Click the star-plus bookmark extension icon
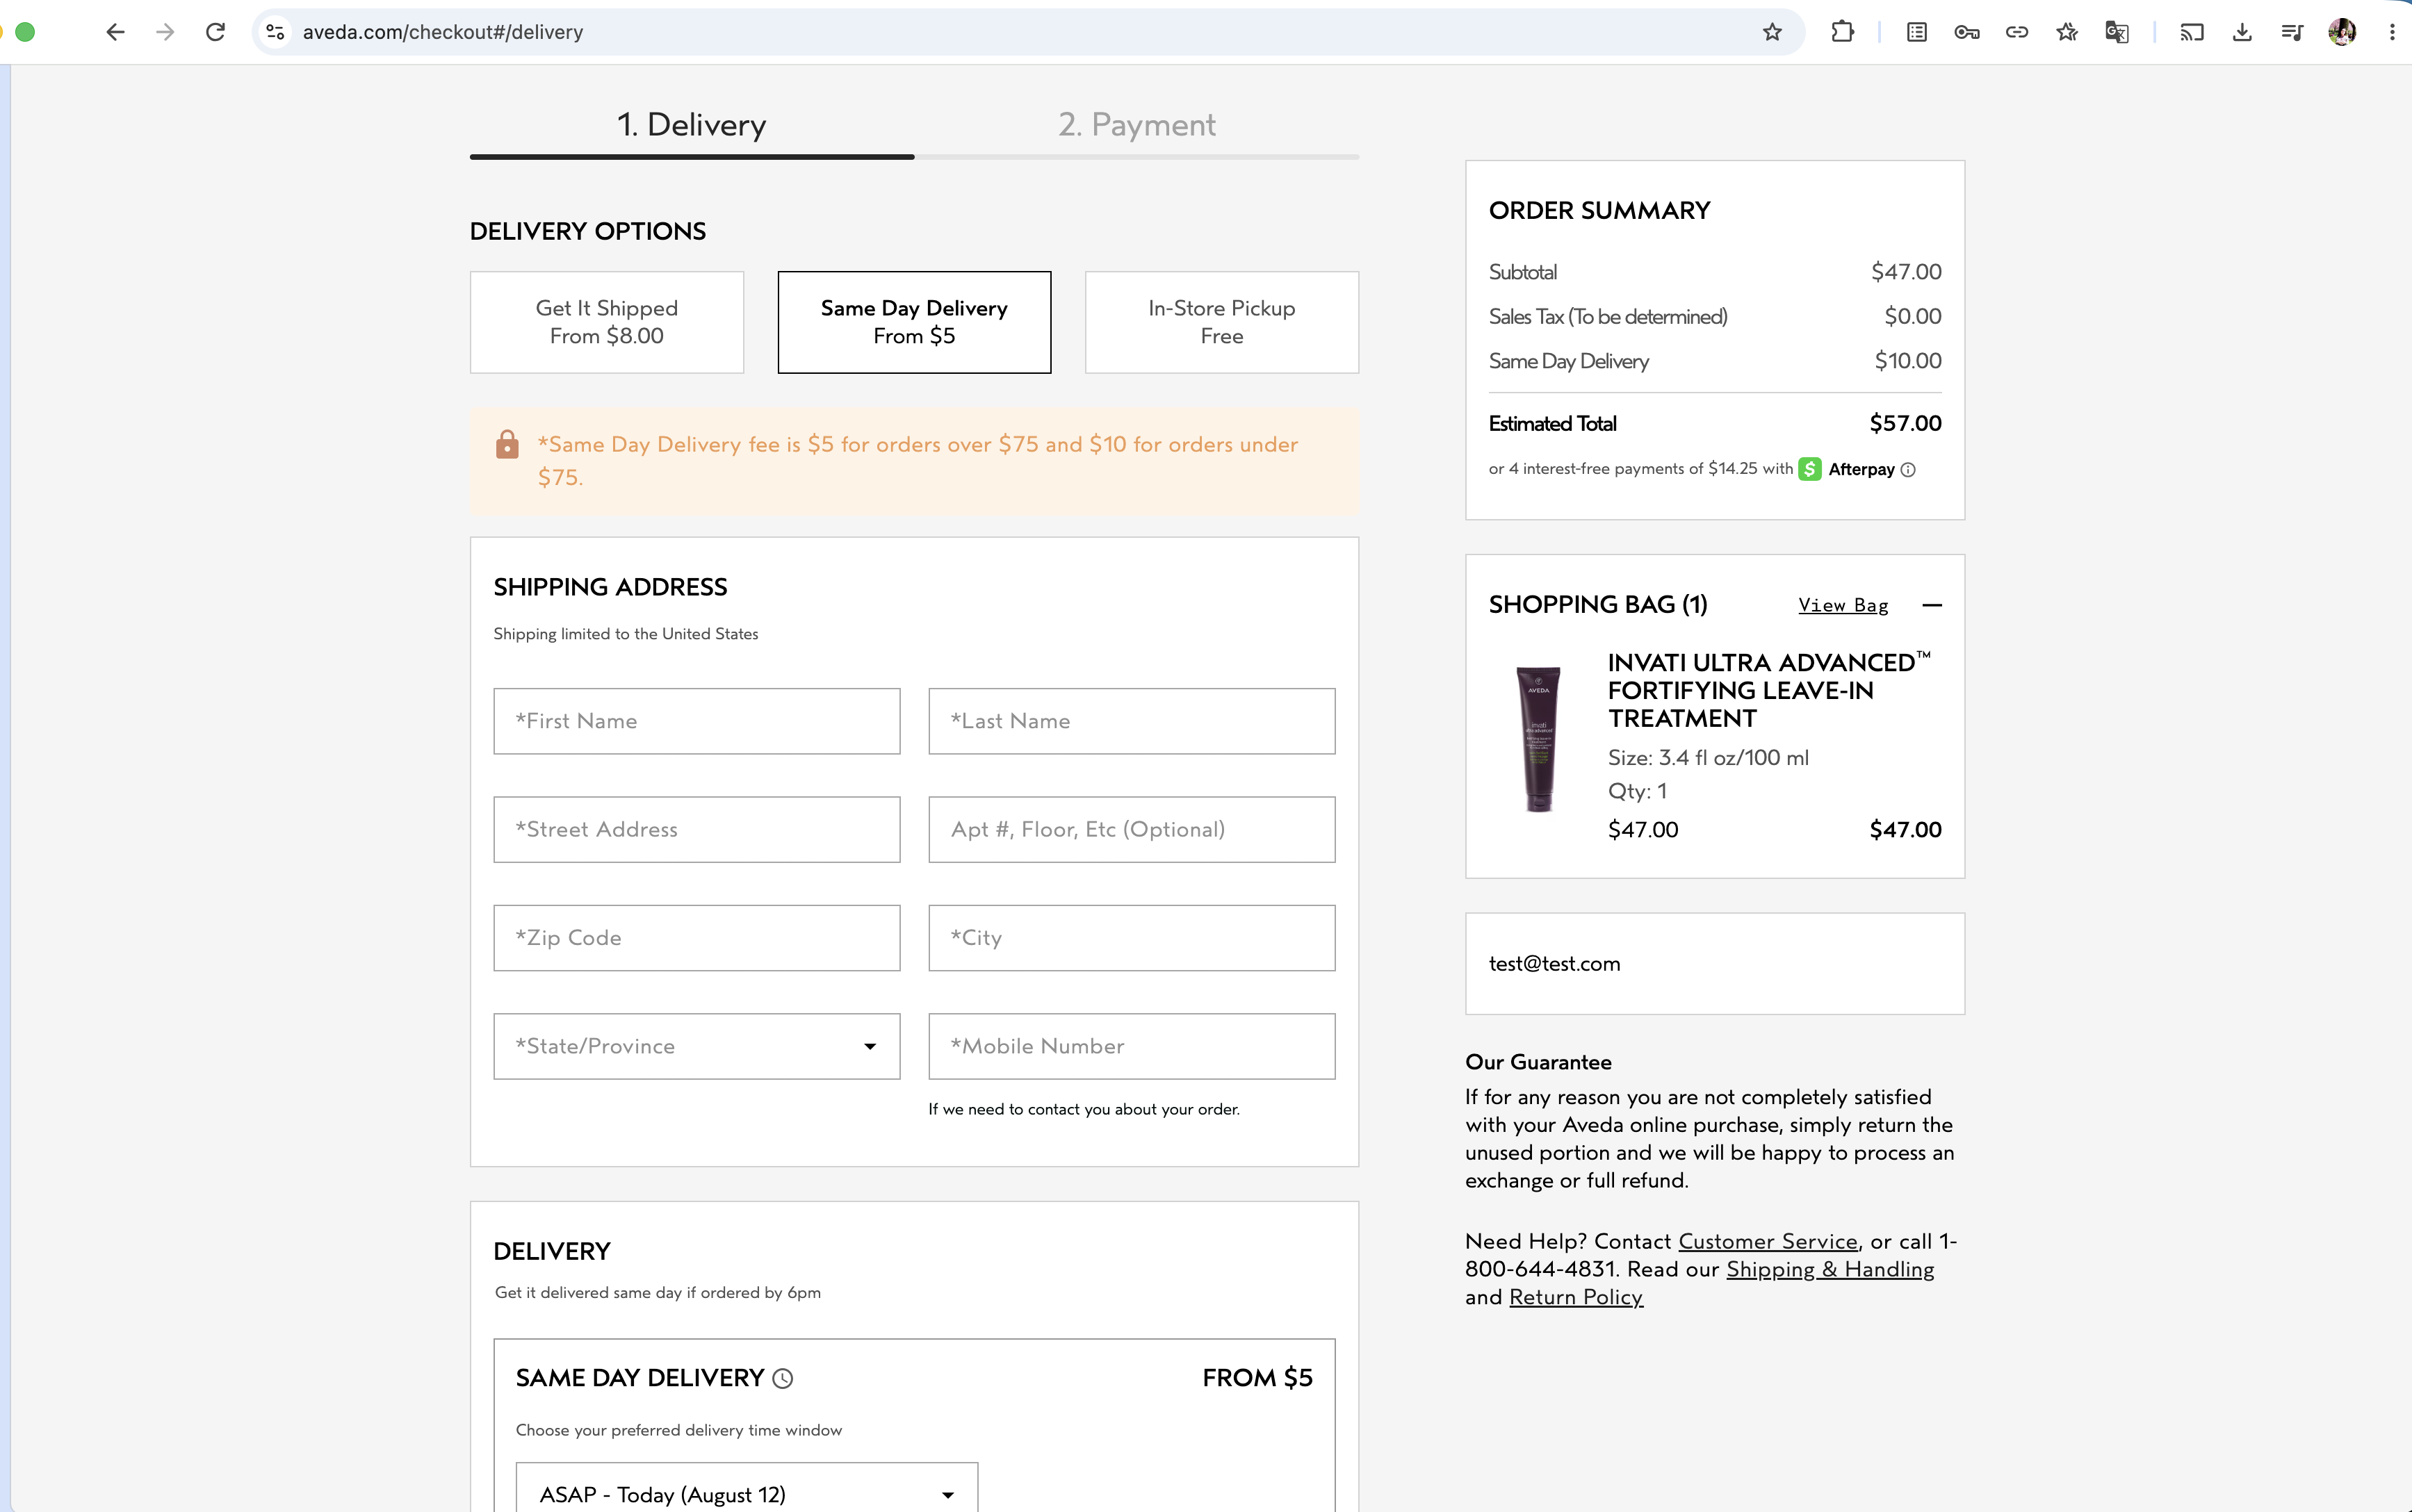 (x=2067, y=32)
